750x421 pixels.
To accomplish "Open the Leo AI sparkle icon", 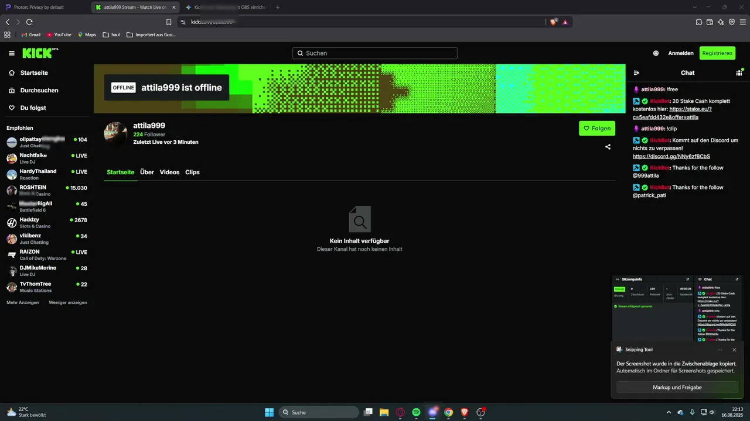I will click(x=721, y=22).
